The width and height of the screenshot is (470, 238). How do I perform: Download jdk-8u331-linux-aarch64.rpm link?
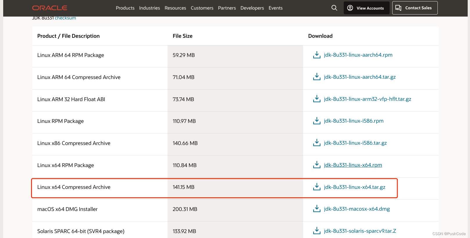[358, 55]
